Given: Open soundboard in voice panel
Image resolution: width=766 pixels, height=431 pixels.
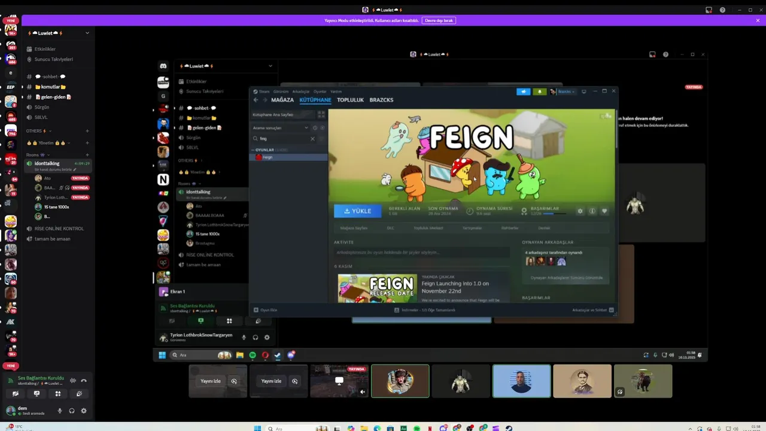Looking at the screenshot, I should [x=79, y=394].
